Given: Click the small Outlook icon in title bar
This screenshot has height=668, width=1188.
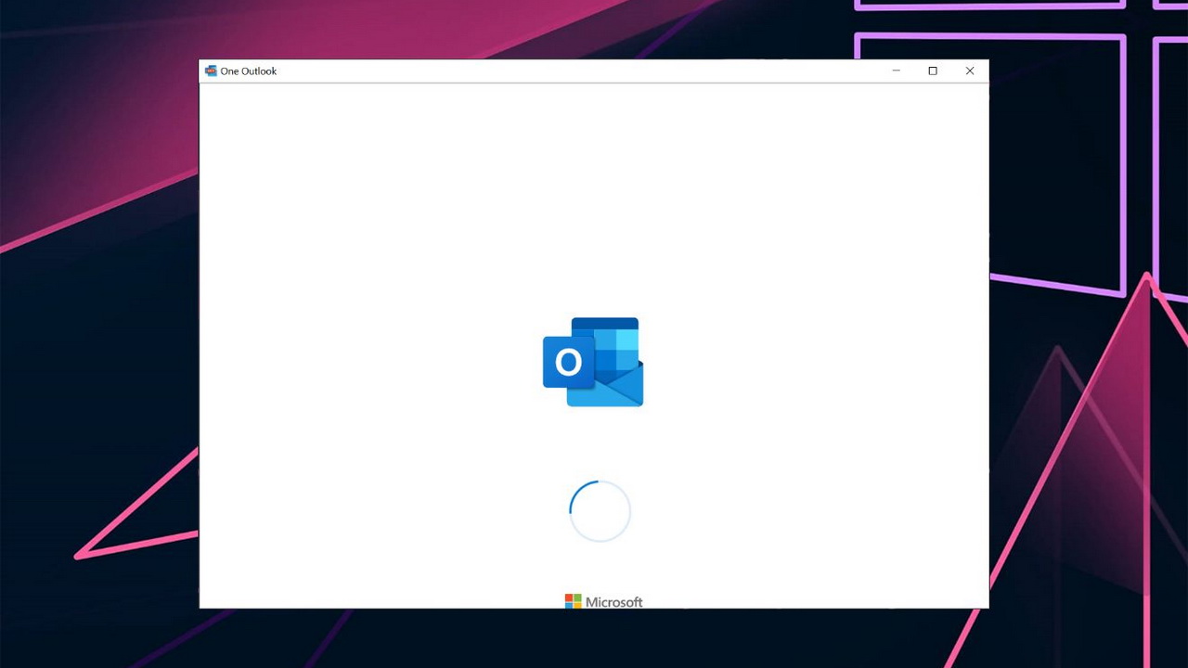Looking at the screenshot, I should pos(211,71).
